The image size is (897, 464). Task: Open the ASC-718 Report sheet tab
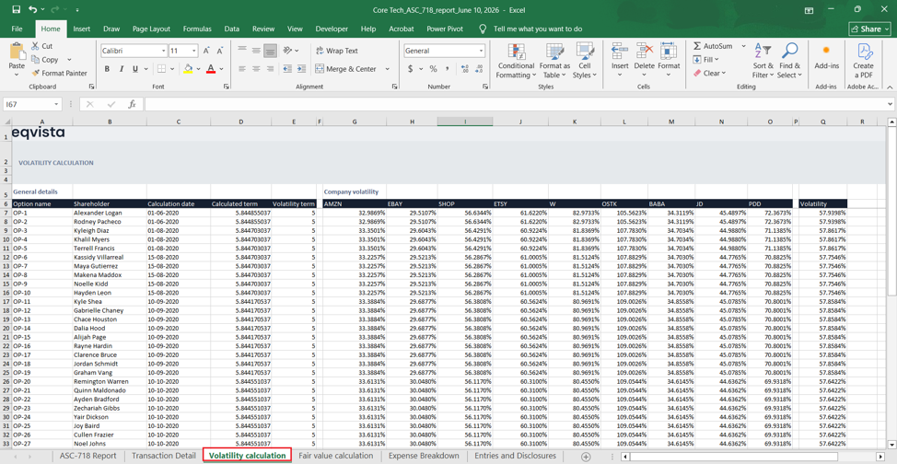coord(87,456)
